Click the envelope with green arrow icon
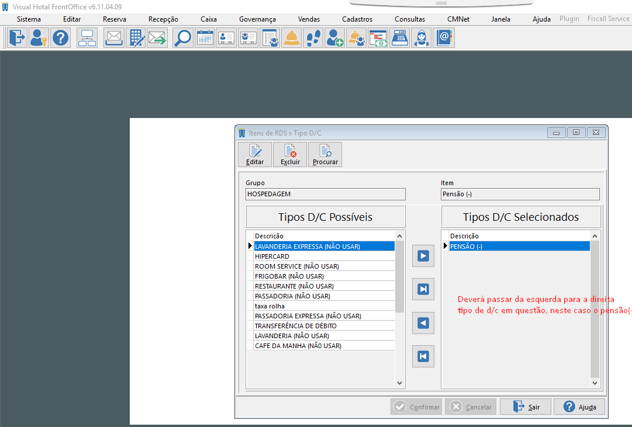The image size is (632, 427). pos(158,38)
